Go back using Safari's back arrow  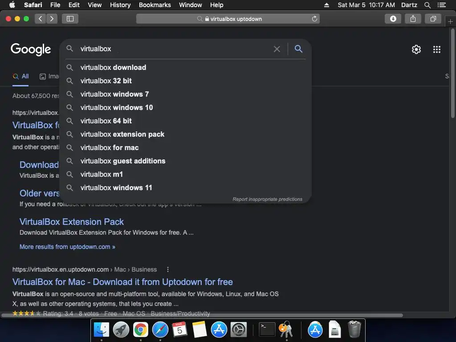(41, 19)
